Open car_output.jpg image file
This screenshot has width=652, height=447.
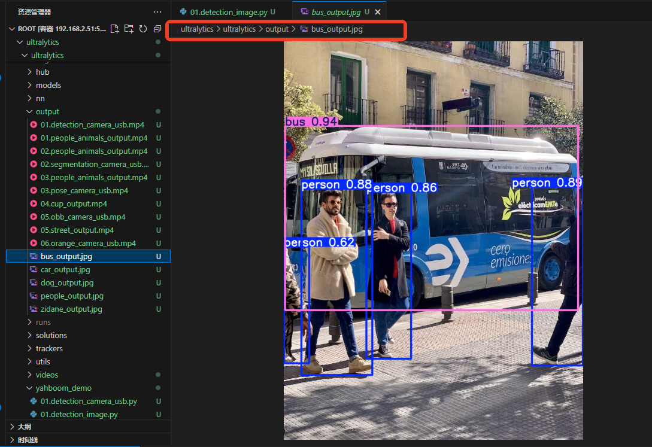click(x=88, y=270)
